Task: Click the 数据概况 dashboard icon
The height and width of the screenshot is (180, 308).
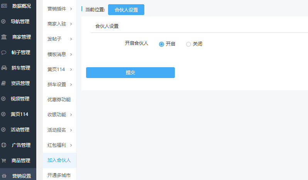Action: 4,6
